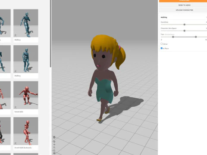Click the Trim slider left handle
The image size is (207, 155).
(173, 37)
